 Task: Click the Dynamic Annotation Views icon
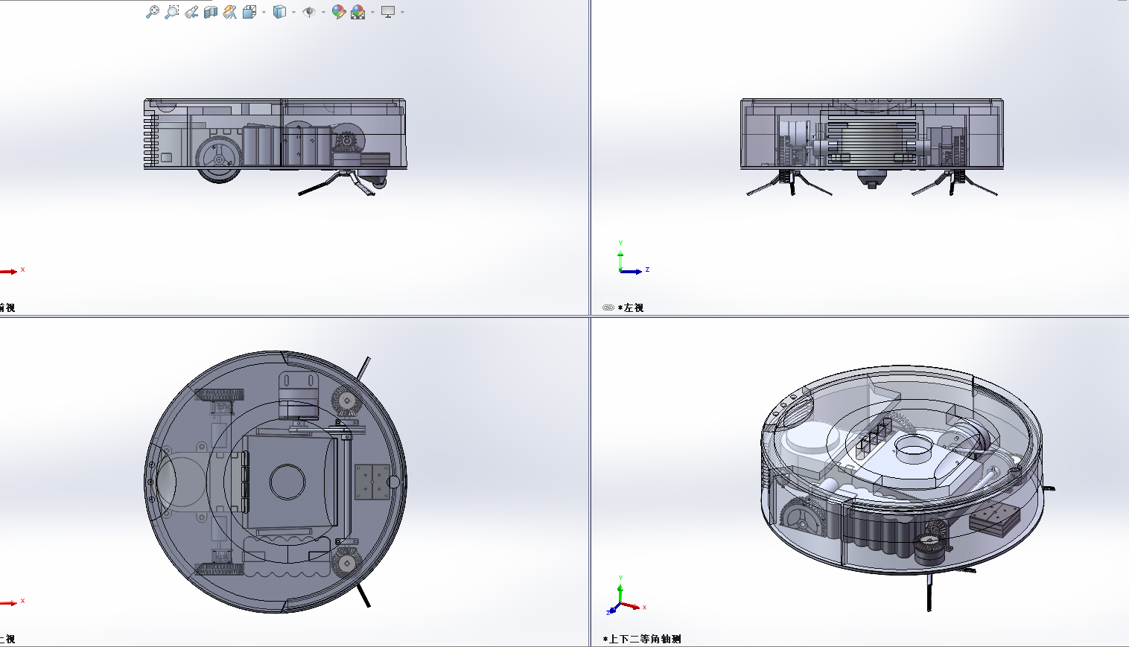pos(230,12)
